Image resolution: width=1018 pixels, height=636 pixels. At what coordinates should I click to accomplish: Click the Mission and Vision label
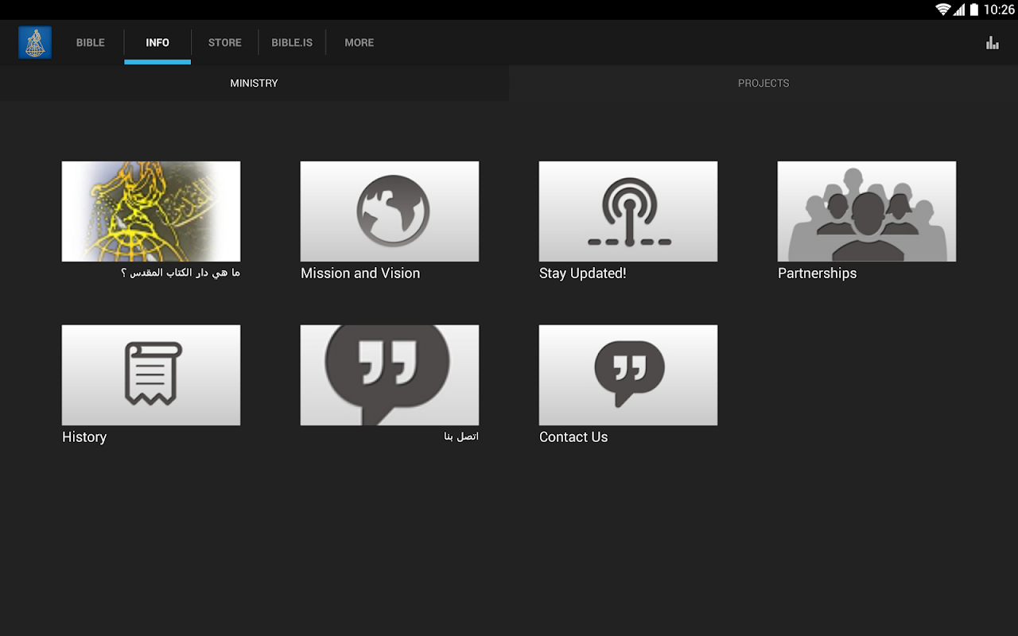(360, 273)
